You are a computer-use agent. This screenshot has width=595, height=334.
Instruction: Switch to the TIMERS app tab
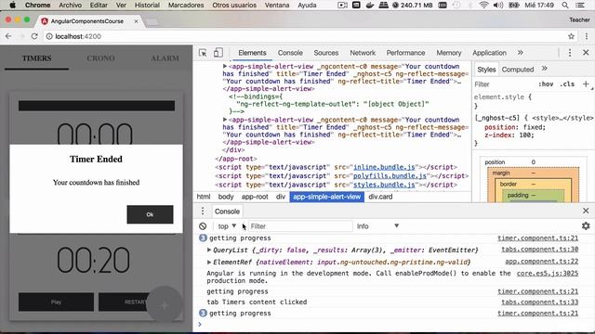(36, 58)
